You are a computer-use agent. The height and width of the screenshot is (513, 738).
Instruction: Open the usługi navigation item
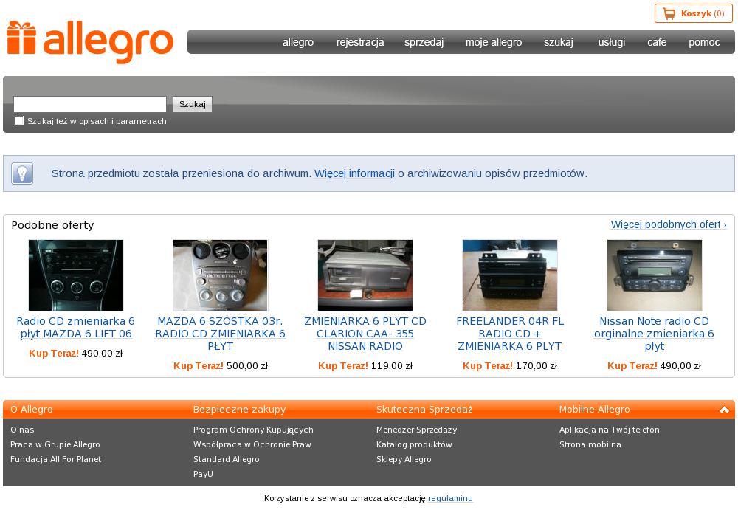coord(611,42)
